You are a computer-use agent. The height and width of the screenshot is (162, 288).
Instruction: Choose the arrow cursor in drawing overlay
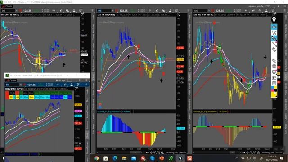pos(274,32)
